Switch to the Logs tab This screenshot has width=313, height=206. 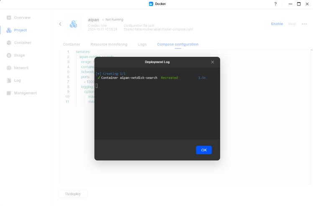[142, 44]
